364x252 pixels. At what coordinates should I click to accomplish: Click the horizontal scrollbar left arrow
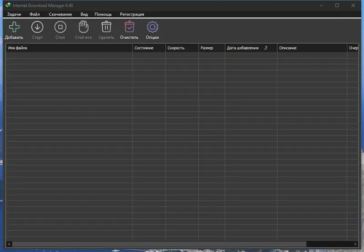[9, 244]
